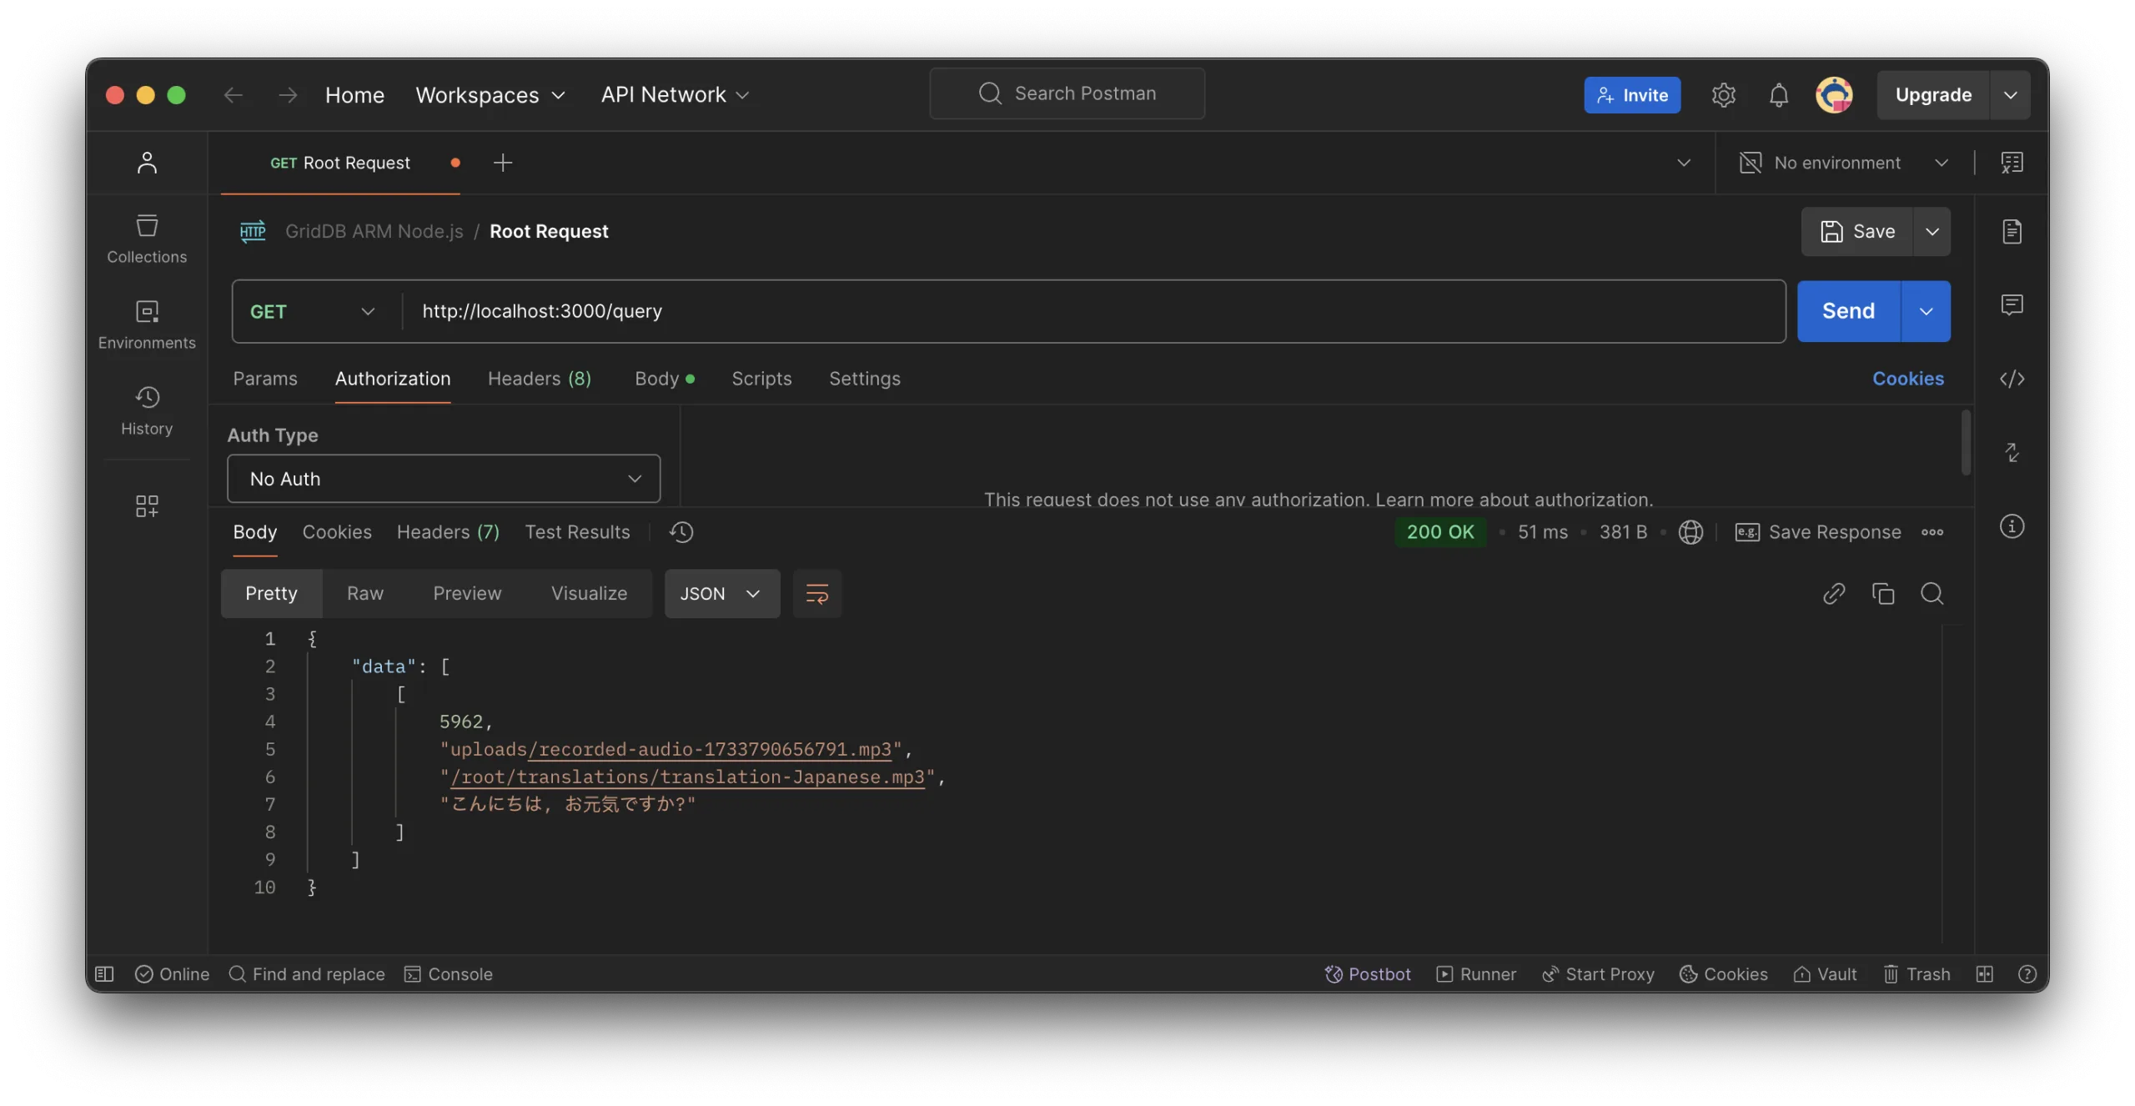Image resolution: width=2135 pixels, height=1106 pixels.
Task: Click the blue Cookies link
Action: (x=1907, y=379)
